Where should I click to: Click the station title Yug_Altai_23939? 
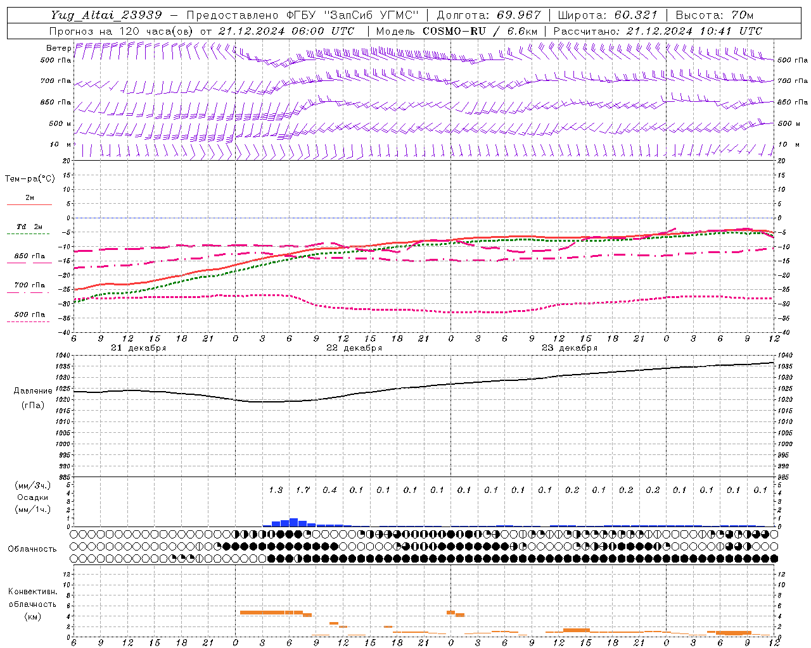(x=106, y=15)
